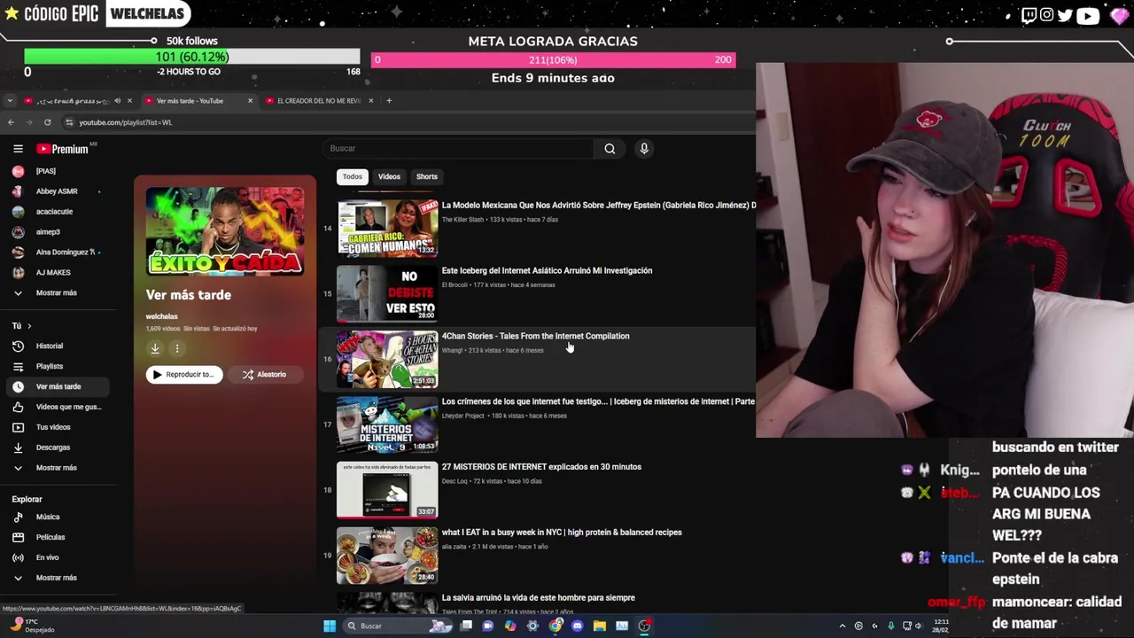This screenshot has height=638, width=1134.
Task: Open the Discord icon in the taskbar
Action: tap(578, 626)
